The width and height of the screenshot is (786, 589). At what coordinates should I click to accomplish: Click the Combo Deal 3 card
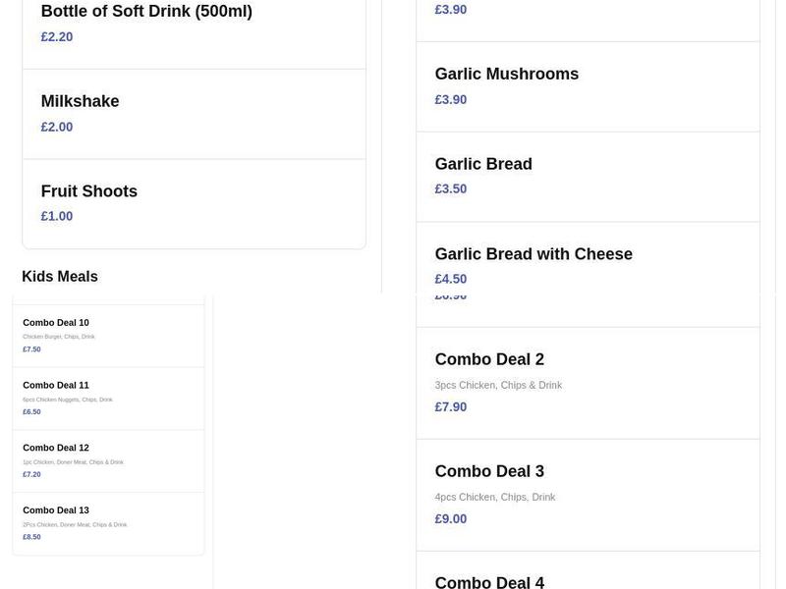pyautogui.click(x=490, y=471)
